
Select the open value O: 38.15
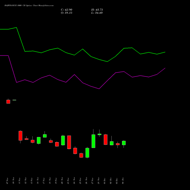(x=66, y=13)
